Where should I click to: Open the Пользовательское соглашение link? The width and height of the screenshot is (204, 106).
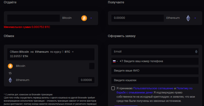tap(153, 88)
